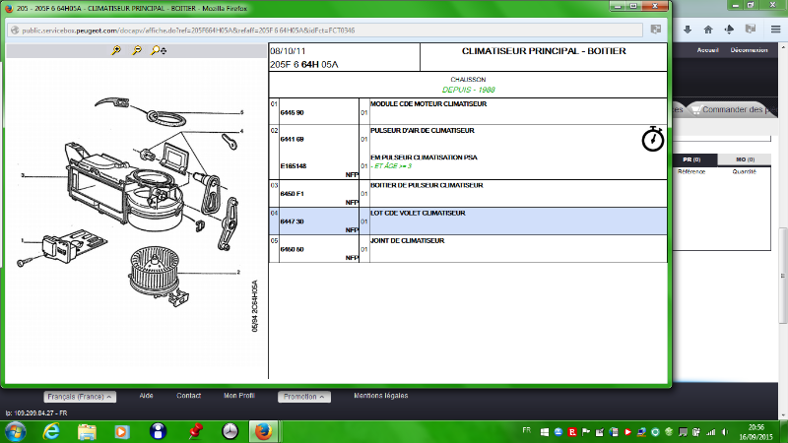Select BOITIER DE PULSEUR CLIMATISEUR description
The image size is (788, 443).
(x=427, y=185)
